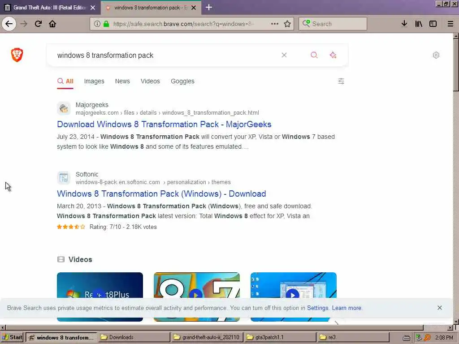The image size is (459, 344).
Task: Click Settings link in metrics banner
Action: 318,308
